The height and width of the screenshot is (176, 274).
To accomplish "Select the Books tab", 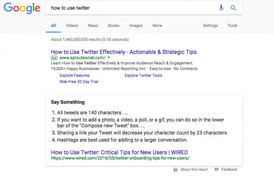I will [114, 26].
